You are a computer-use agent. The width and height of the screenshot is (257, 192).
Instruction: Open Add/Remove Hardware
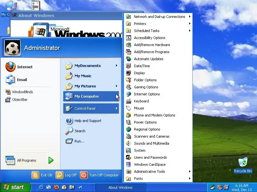point(158,45)
